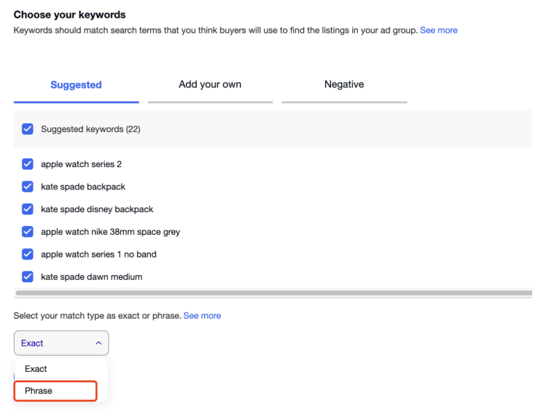Click the apple watch series 2 label

pos(81,164)
